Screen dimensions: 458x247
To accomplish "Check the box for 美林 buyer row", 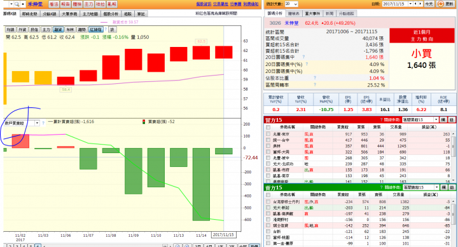I will tap(268, 145).
